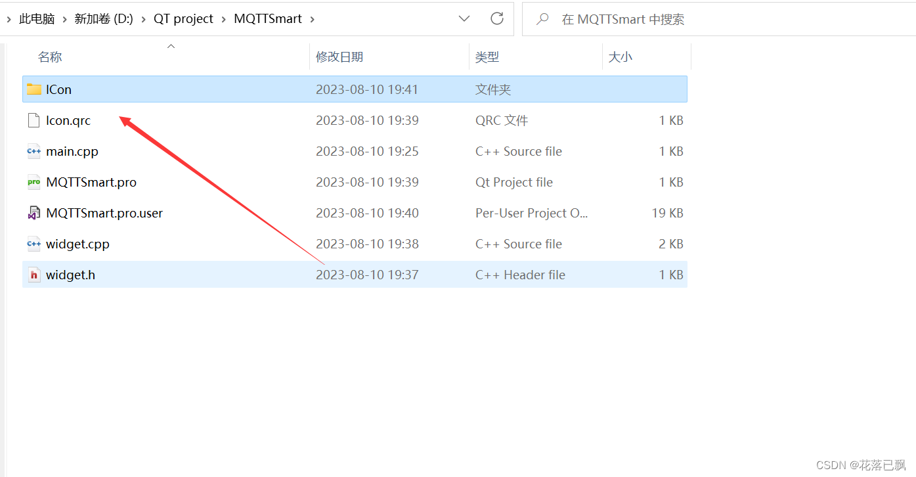
Task: Click the 2023-08-10 19:40 date cell
Action: pyautogui.click(x=367, y=213)
